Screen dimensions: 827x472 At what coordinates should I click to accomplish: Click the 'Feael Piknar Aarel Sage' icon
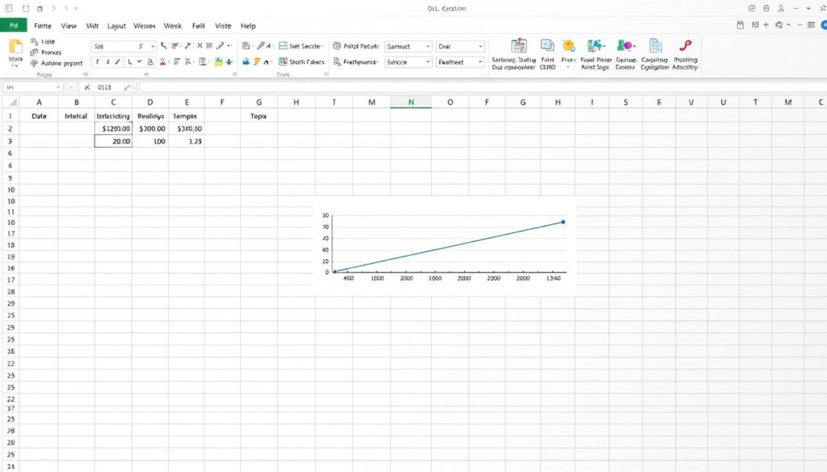coord(595,46)
